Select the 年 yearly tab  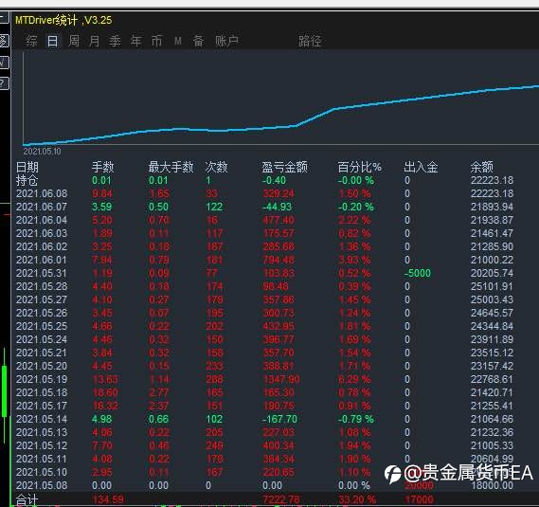pyautogui.click(x=135, y=42)
